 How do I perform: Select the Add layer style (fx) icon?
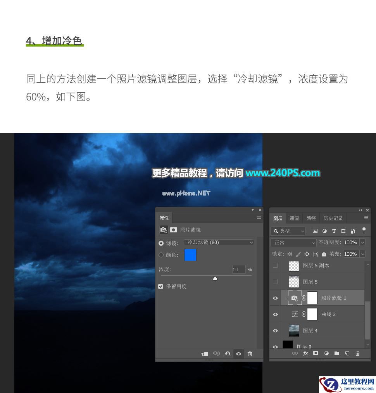tap(306, 353)
